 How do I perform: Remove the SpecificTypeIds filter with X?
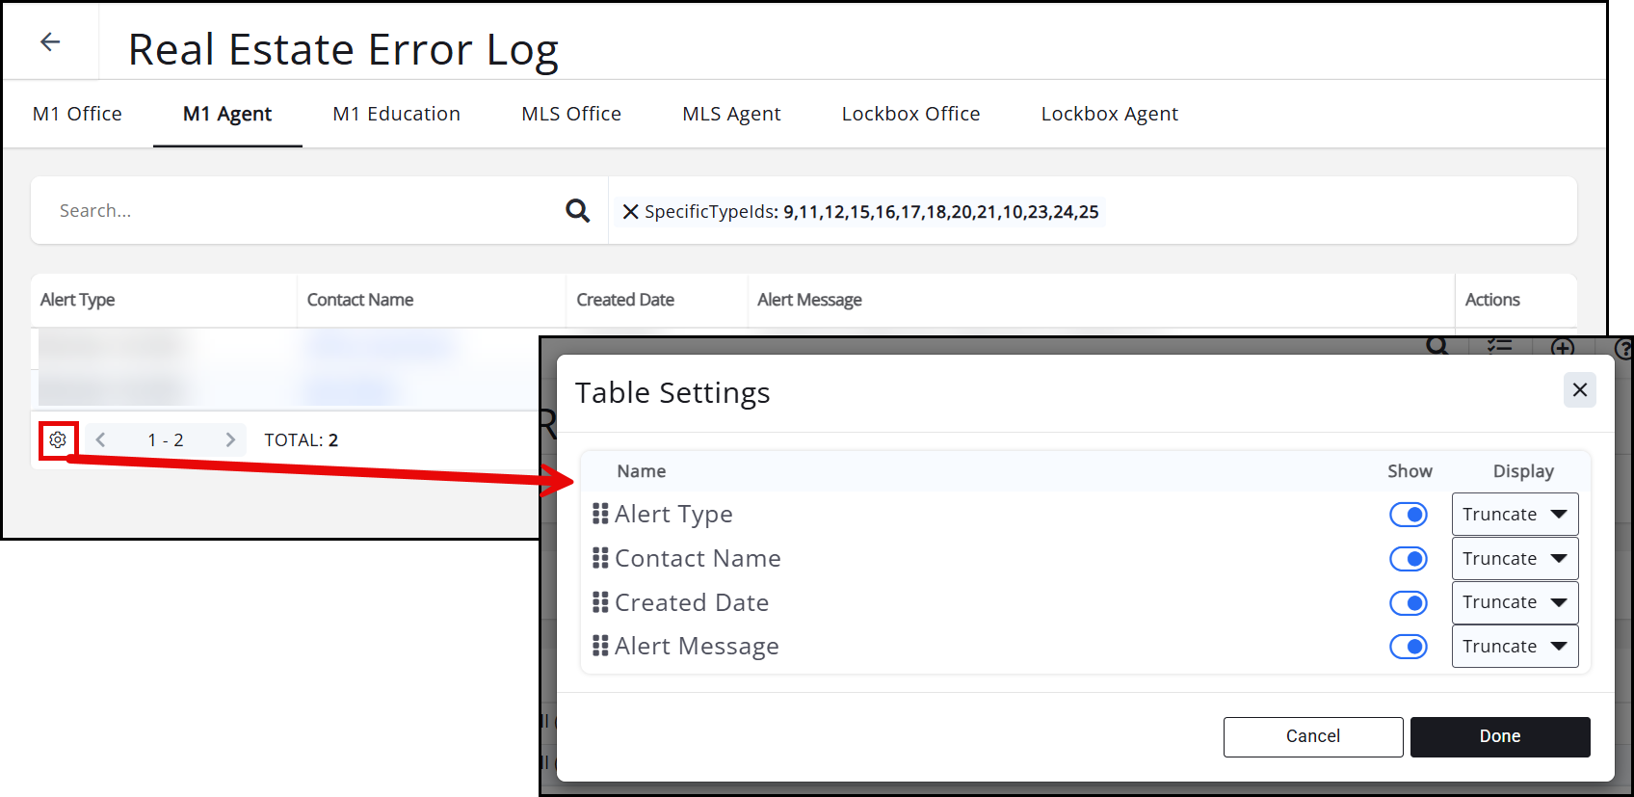coord(630,211)
